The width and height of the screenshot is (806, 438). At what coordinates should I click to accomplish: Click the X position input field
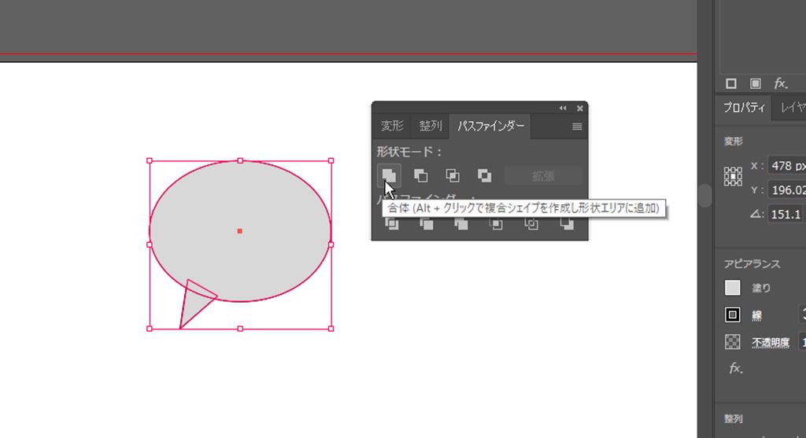[x=787, y=166]
